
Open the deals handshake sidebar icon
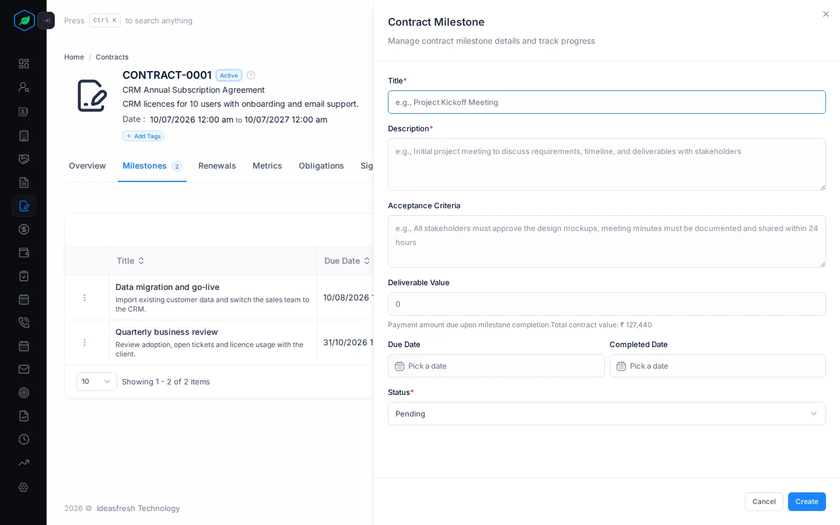24,159
